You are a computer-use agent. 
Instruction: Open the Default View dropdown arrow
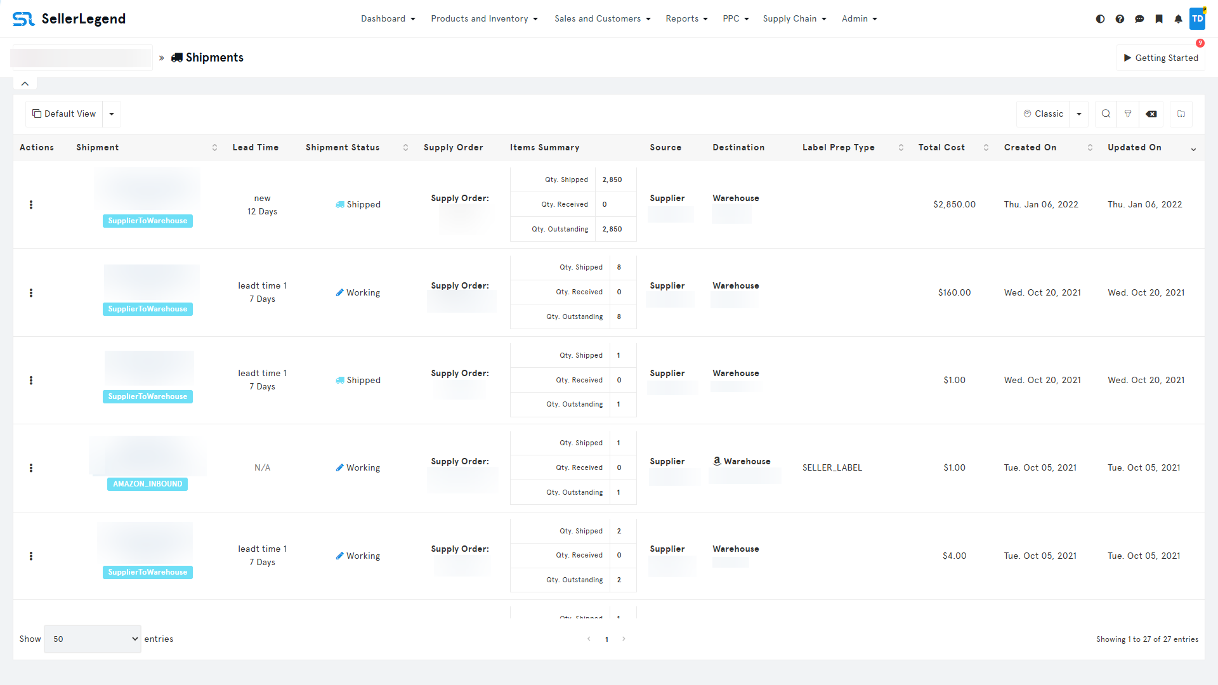[112, 114]
